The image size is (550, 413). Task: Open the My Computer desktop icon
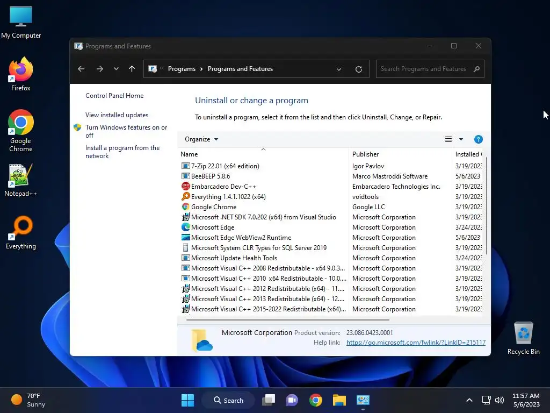[21, 22]
